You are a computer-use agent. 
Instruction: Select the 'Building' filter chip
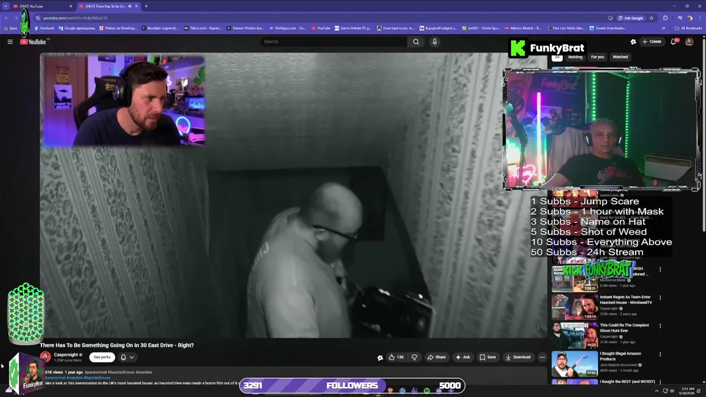[575, 57]
